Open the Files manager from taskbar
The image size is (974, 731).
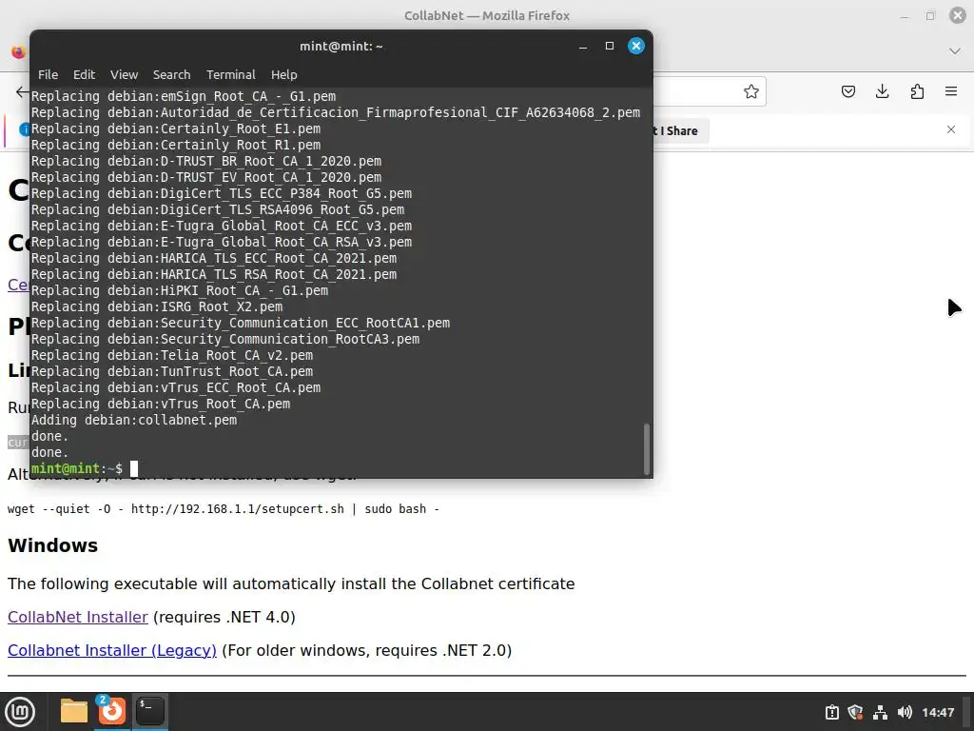click(74, 711)
